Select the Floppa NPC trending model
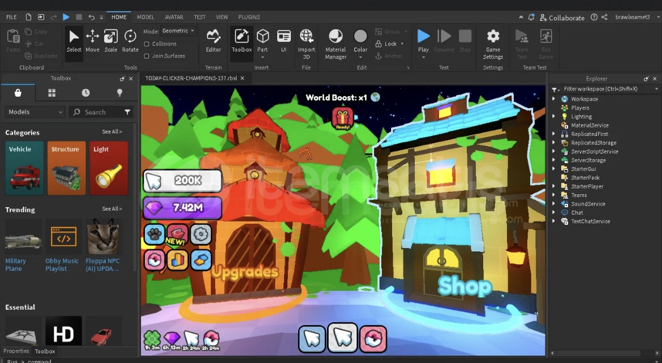This screenshot has height=363, width=662. point(102,245)
